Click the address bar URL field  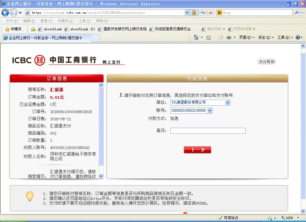coord(105,13)
